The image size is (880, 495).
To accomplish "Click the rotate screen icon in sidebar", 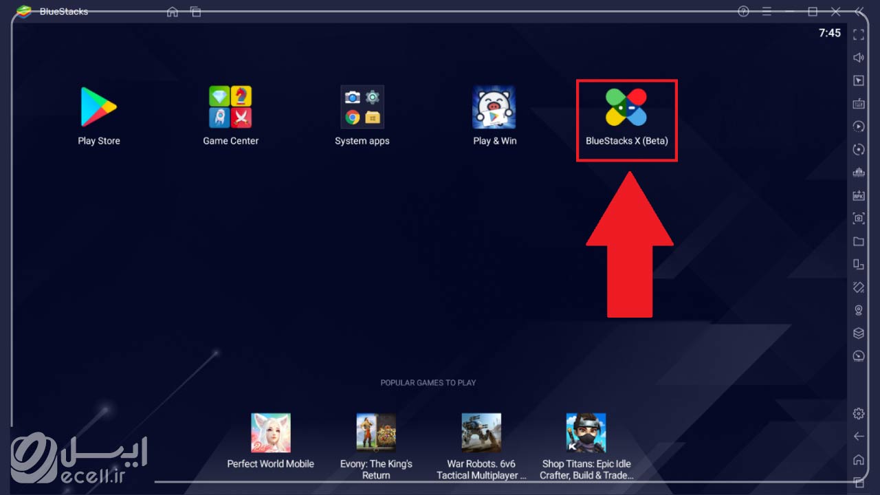I will (859, 264).
